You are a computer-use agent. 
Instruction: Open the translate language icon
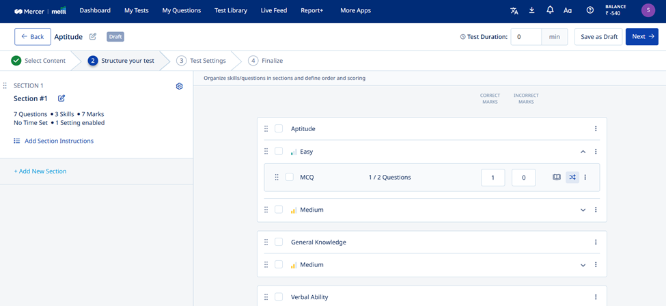coord(514,11)
